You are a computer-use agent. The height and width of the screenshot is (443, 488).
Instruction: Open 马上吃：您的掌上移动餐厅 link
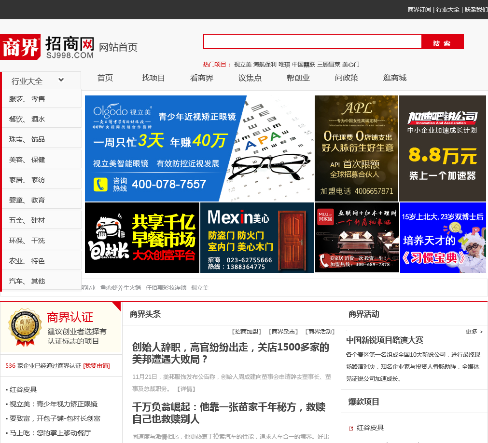click(50, 433)
